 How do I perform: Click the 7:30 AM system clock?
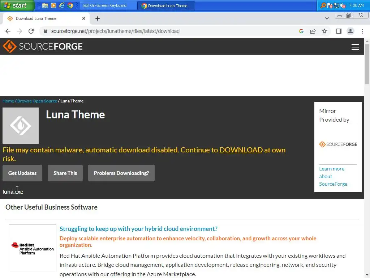coord(356,5)
